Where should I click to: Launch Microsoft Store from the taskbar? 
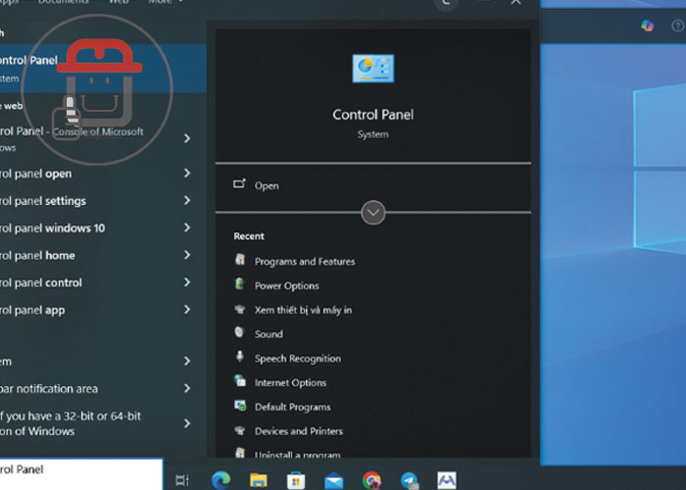(x=296, y=480)
